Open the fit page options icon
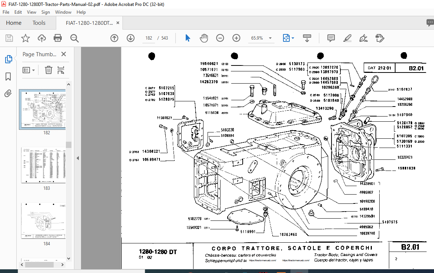434x273 pixels. [286, 38]
